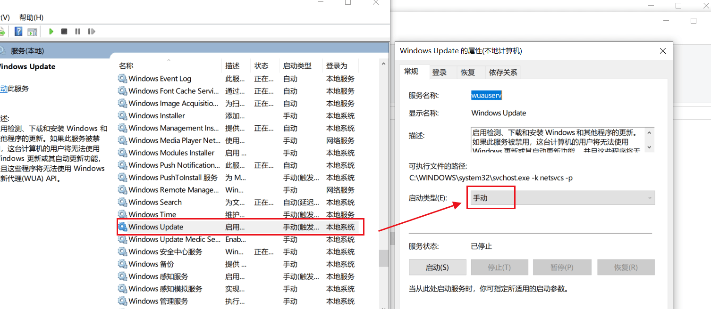Select the Windows Installer service row

point(157,116)
